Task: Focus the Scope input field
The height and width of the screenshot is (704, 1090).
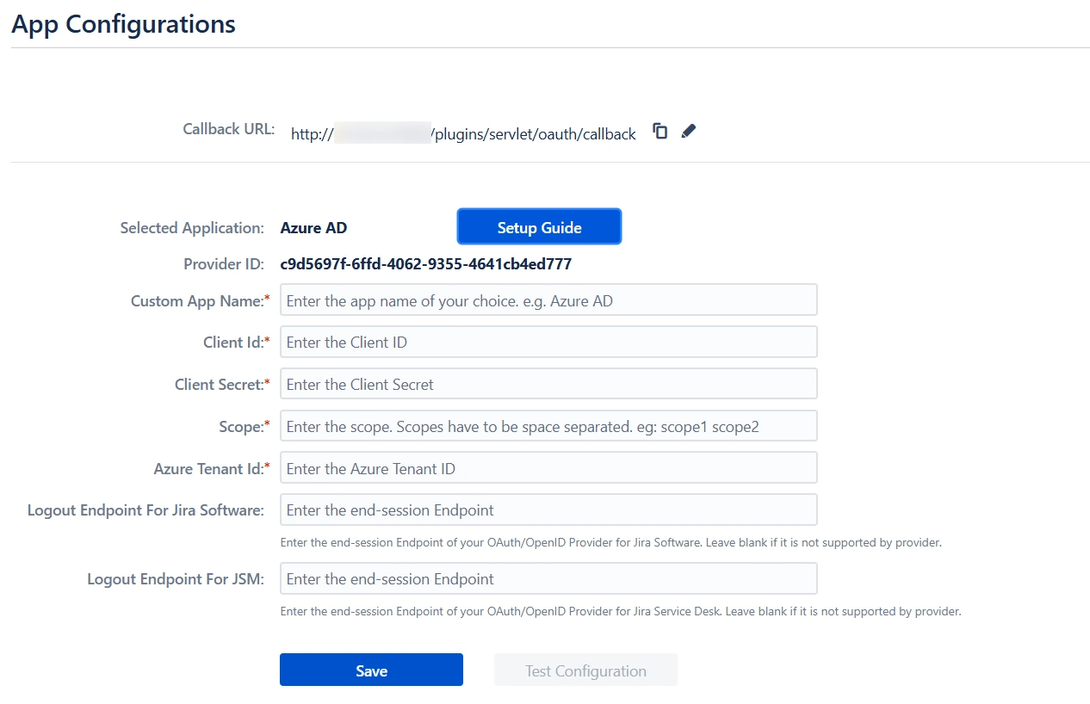Action: (x=548, y=426)
